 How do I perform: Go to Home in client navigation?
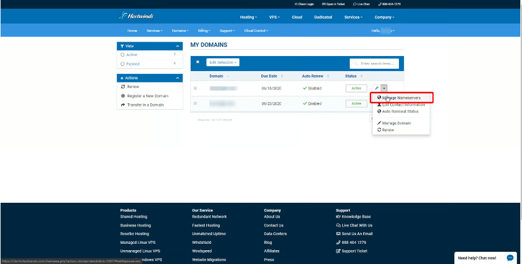pos(132,31)
